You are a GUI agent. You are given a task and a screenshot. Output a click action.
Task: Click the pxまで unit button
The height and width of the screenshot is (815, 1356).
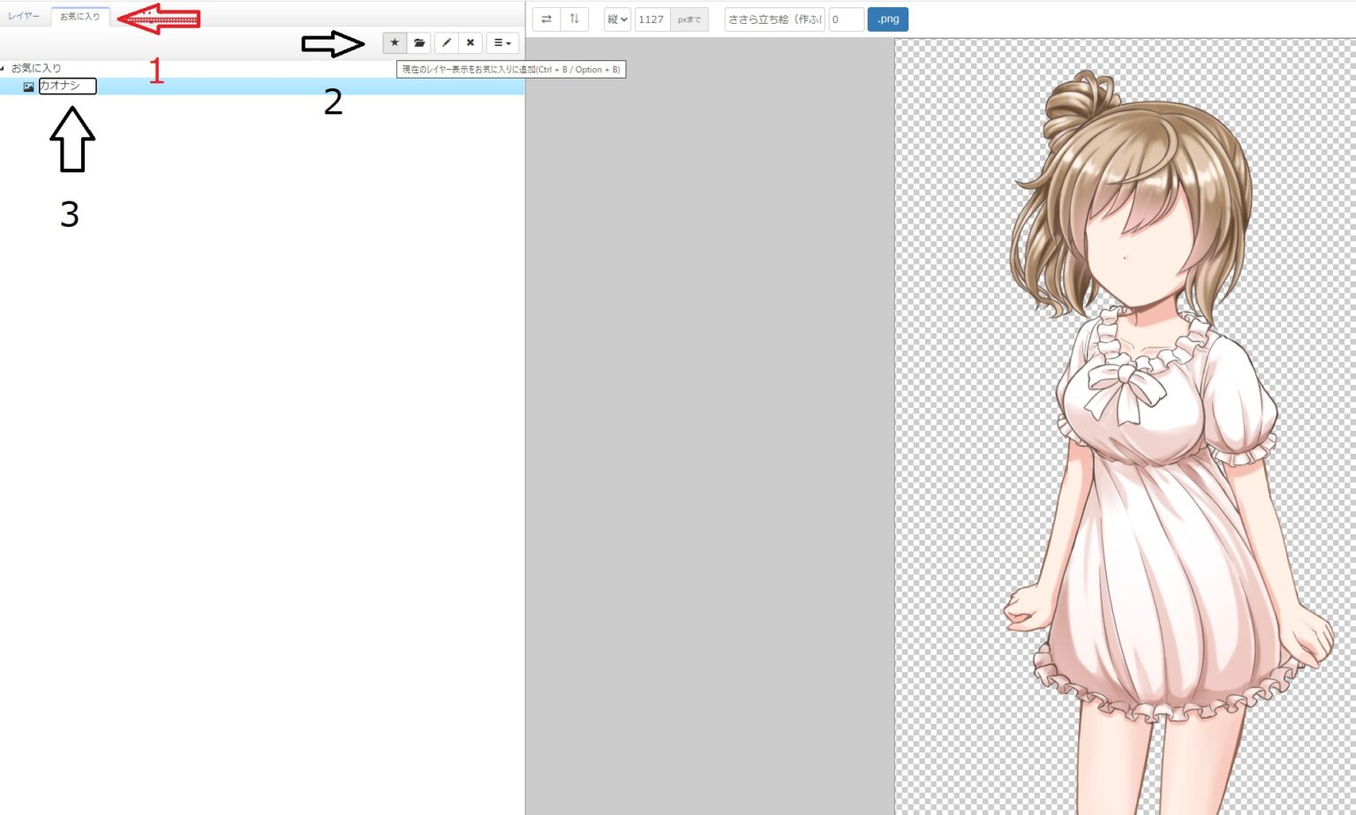click(689, 19)
